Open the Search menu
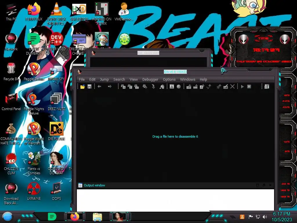Viewport: 297px width, 223px height. tap(119, 80)
